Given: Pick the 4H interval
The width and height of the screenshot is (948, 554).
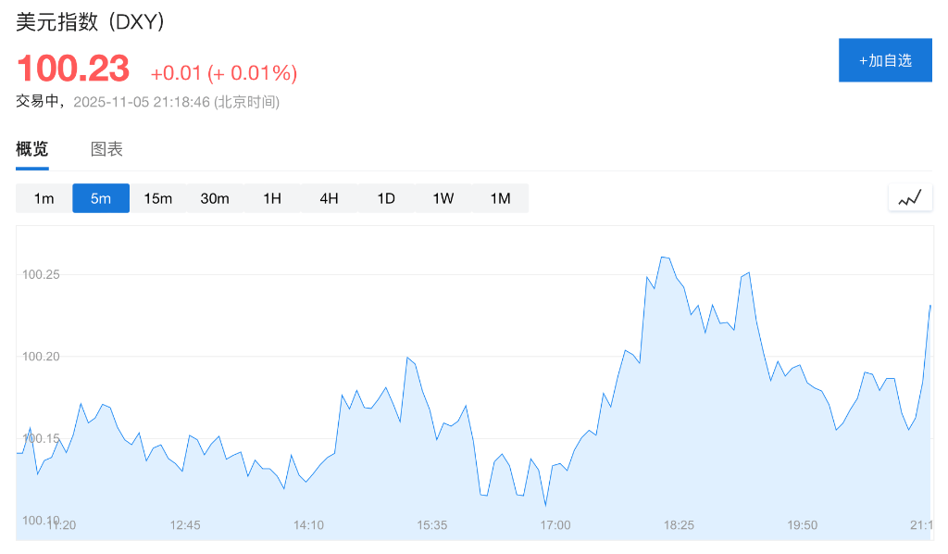Looking at the screenshot, I should 329,198.
